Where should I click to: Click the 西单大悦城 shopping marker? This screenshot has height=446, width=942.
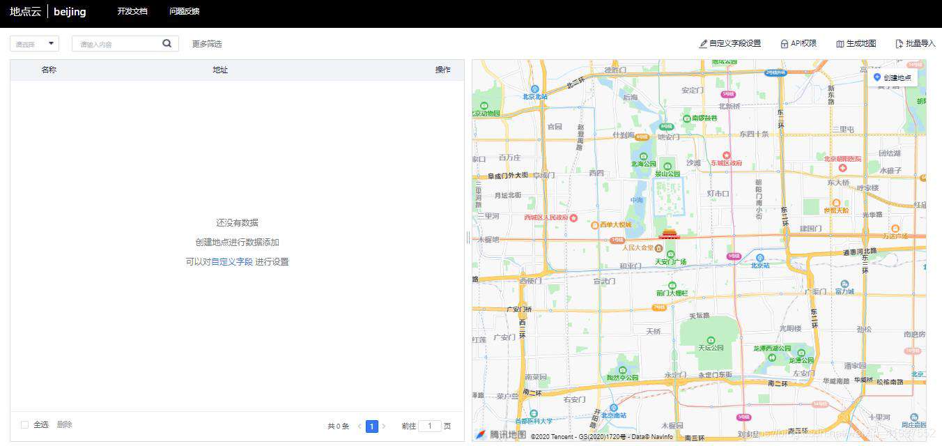(594, 224)
